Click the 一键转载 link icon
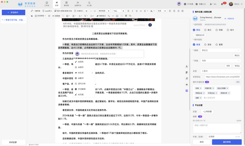The height and width of the screenshot is (146, 245). pyautogui.click(x=36, y=11)
